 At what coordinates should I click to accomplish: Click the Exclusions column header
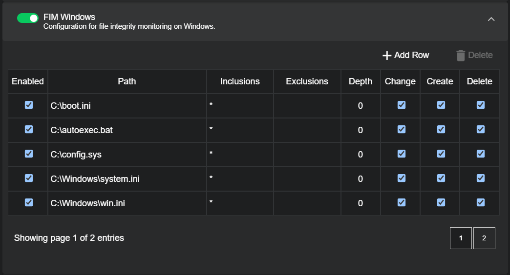[x=307, y=81]
